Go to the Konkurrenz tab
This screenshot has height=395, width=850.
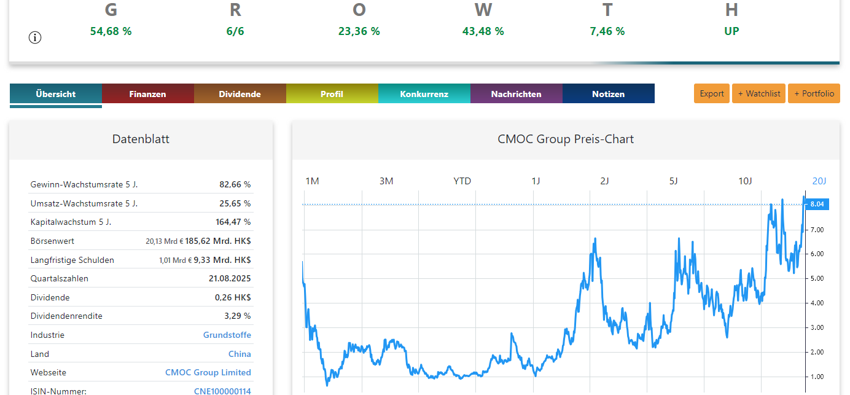[x=424, y=94]
